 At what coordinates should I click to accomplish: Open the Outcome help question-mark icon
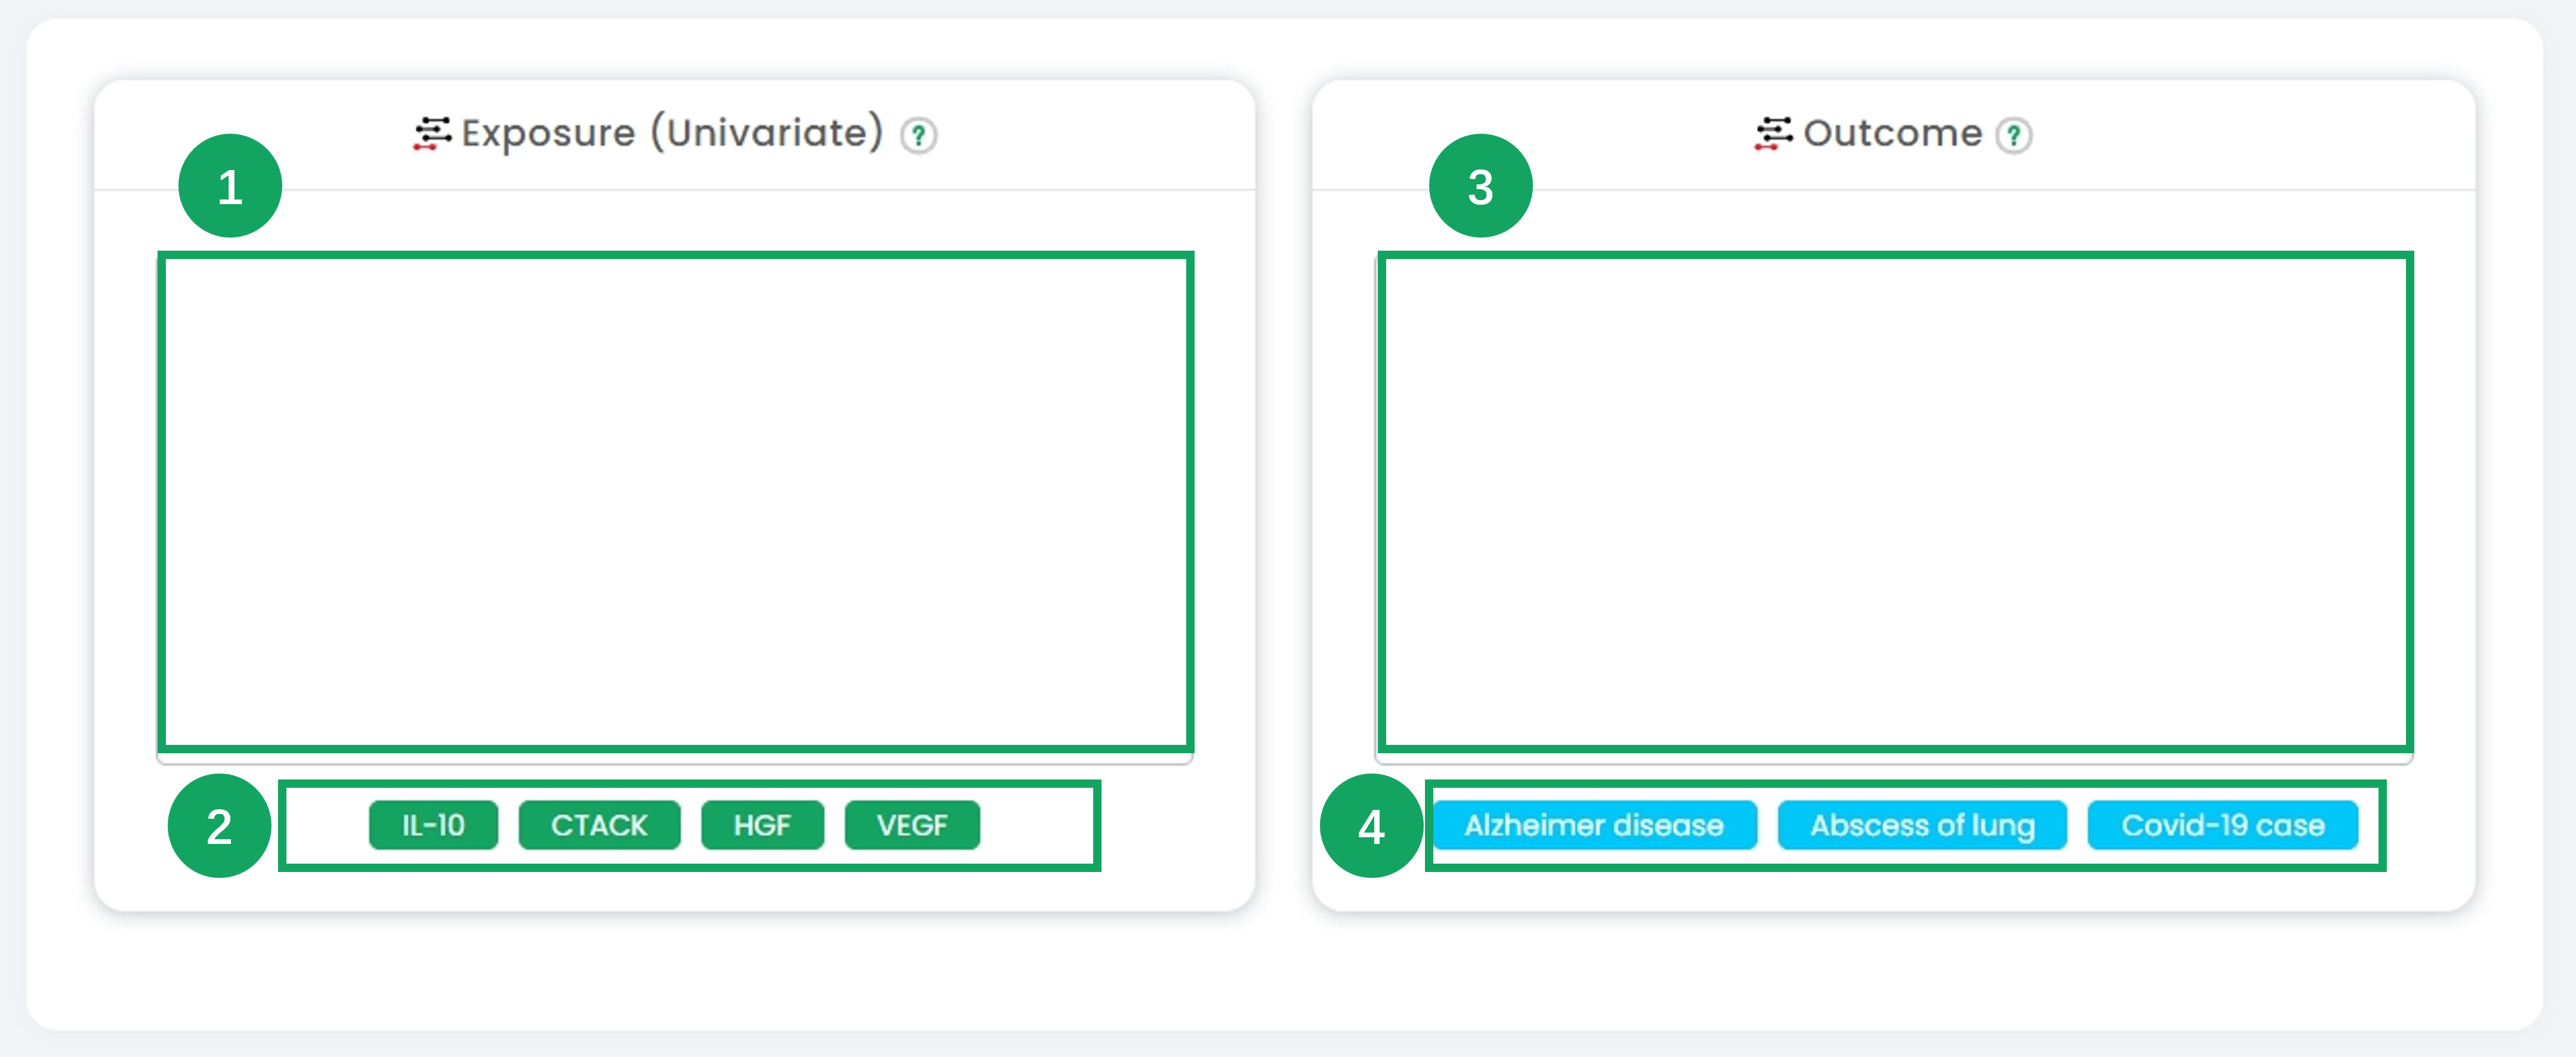coord(2013,135)
